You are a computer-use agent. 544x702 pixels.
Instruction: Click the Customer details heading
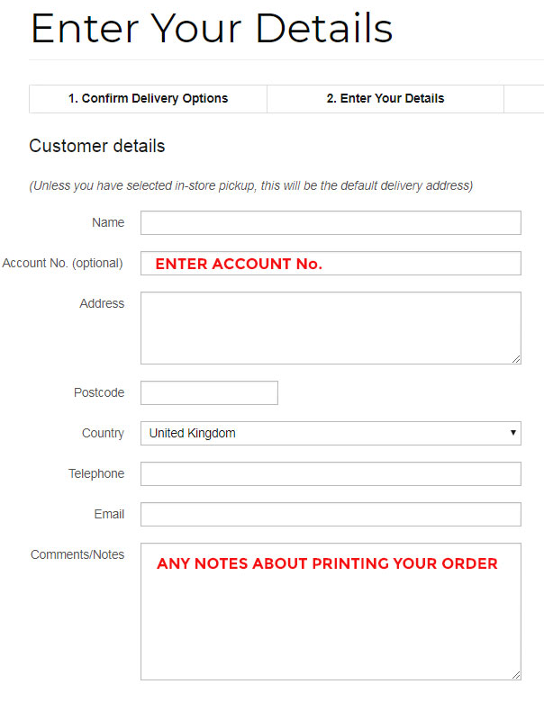97,146
